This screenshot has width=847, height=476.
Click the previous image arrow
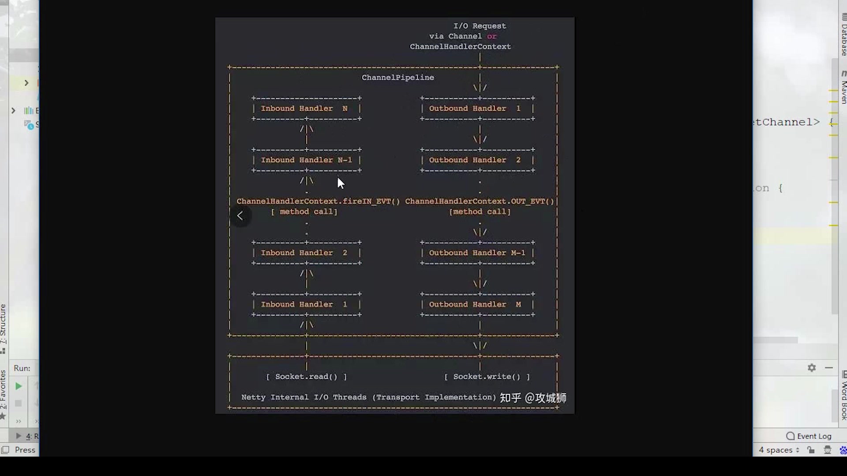click(x=240, y=216)
